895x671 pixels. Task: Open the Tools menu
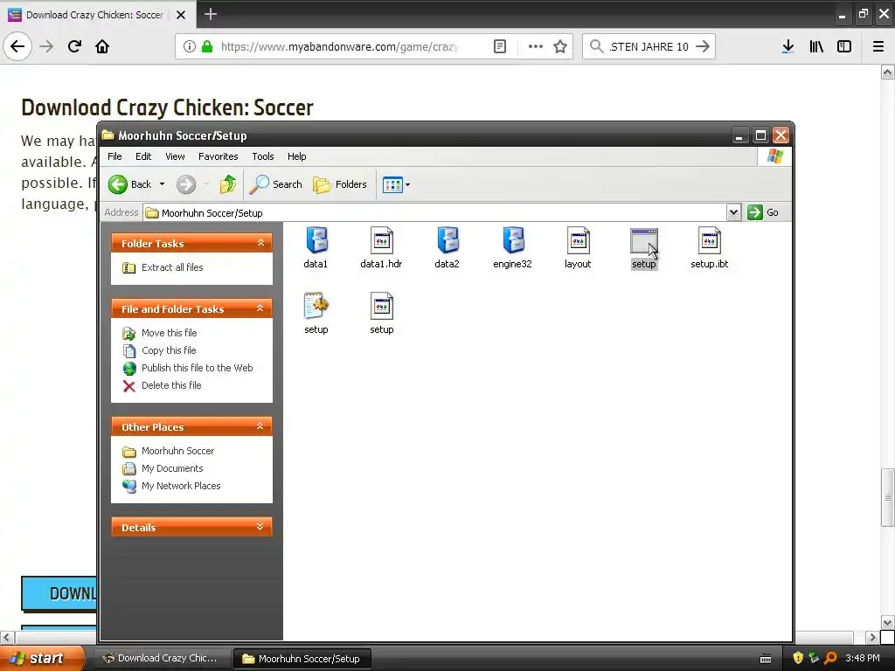pyautogui.click(x=263, y=156)
